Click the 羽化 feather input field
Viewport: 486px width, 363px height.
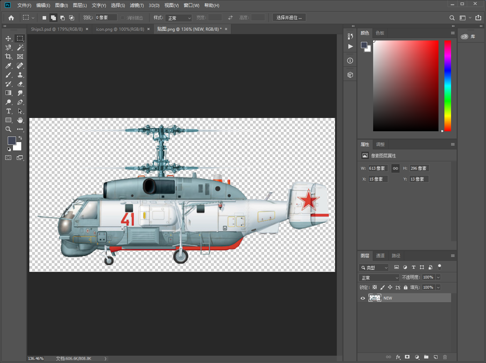(106, 17)
